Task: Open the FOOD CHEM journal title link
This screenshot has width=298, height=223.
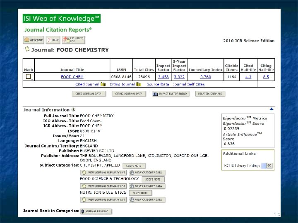Action: (x=72, y=77)
